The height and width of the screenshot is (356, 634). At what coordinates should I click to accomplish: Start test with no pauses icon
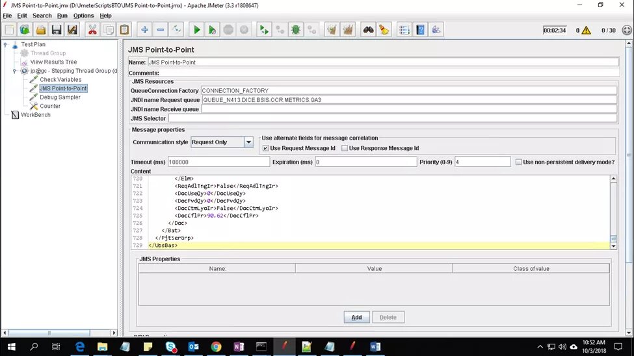click(x=212, y=29)
